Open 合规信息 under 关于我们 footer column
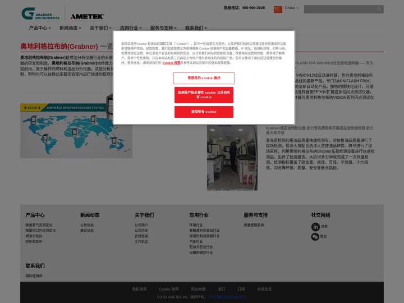 (141, 236)
